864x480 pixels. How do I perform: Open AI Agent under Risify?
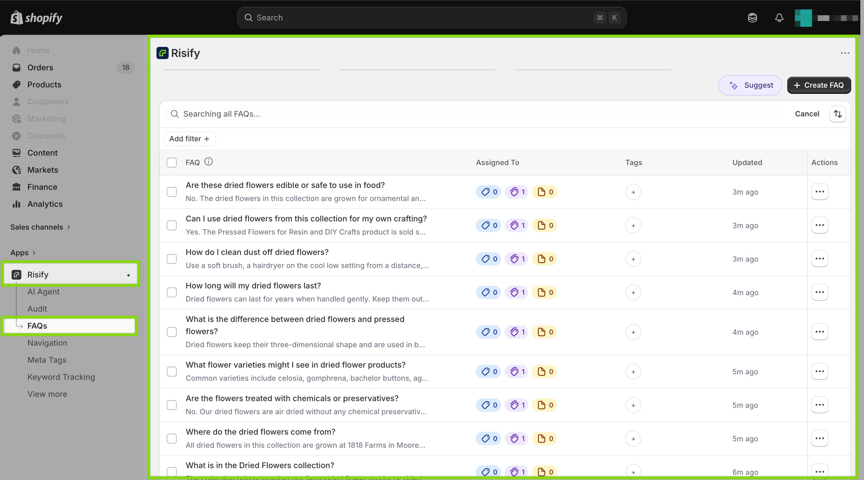[x=43, y=292]
